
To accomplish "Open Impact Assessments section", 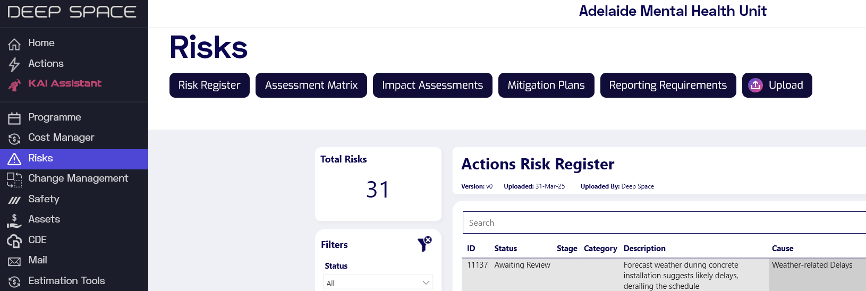I will (x=432, y=85).
